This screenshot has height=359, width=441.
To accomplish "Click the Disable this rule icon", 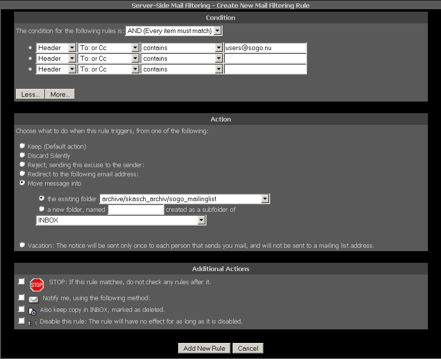I will point(32,323).
